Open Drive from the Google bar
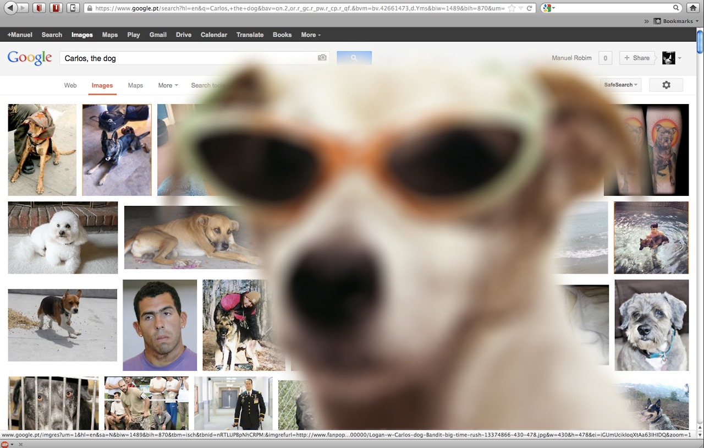 point(184,35)
